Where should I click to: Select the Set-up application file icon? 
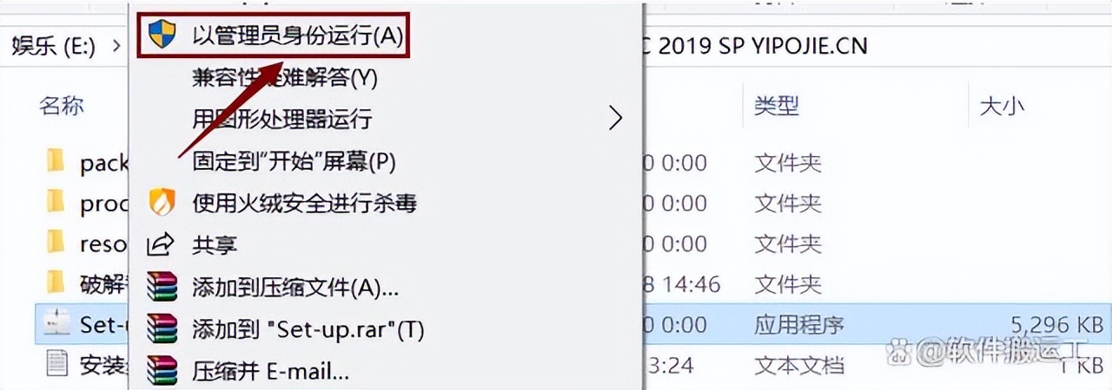click(x=56, y=322)
